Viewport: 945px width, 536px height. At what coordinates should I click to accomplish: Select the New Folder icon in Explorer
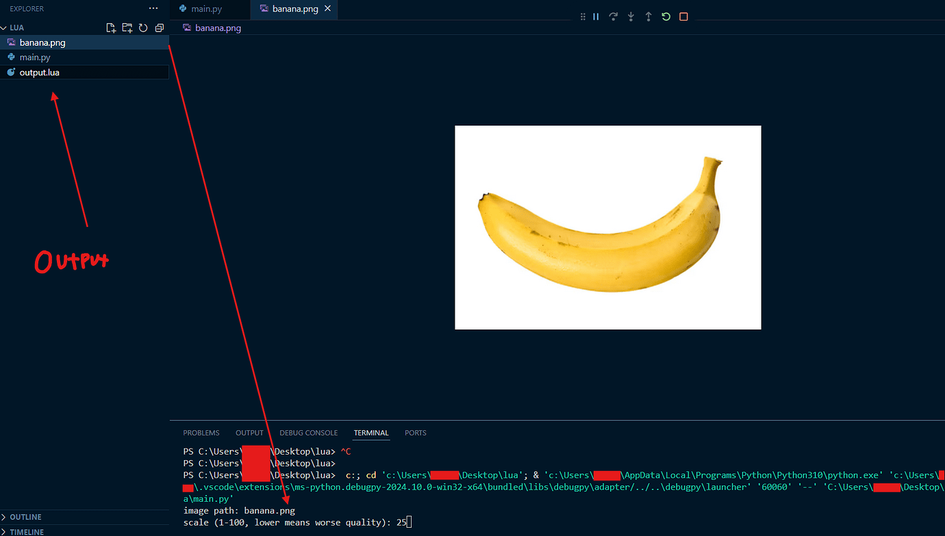pyautogui.click(x=127, y=27)
